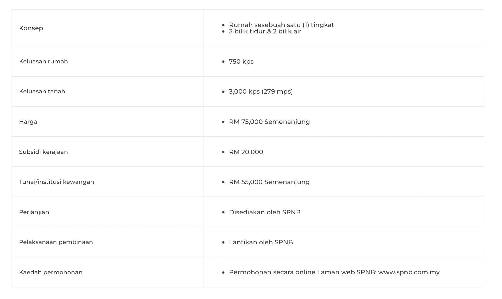Viewport: 502px width, 299px height.
Task: Click the Permohonan secara online text
Action: (x=272, y=272)
